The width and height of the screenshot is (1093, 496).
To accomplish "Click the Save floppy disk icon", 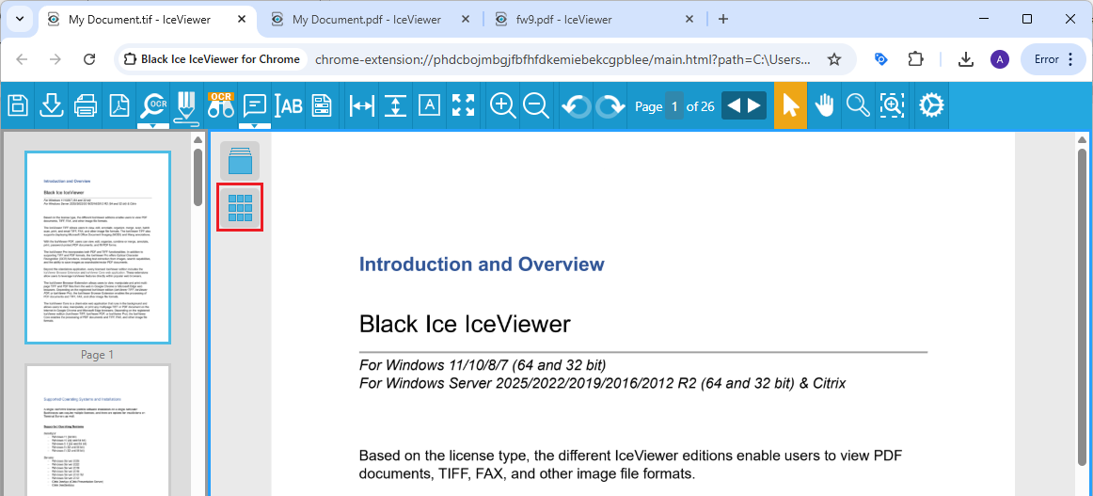I will click(18, 106).
